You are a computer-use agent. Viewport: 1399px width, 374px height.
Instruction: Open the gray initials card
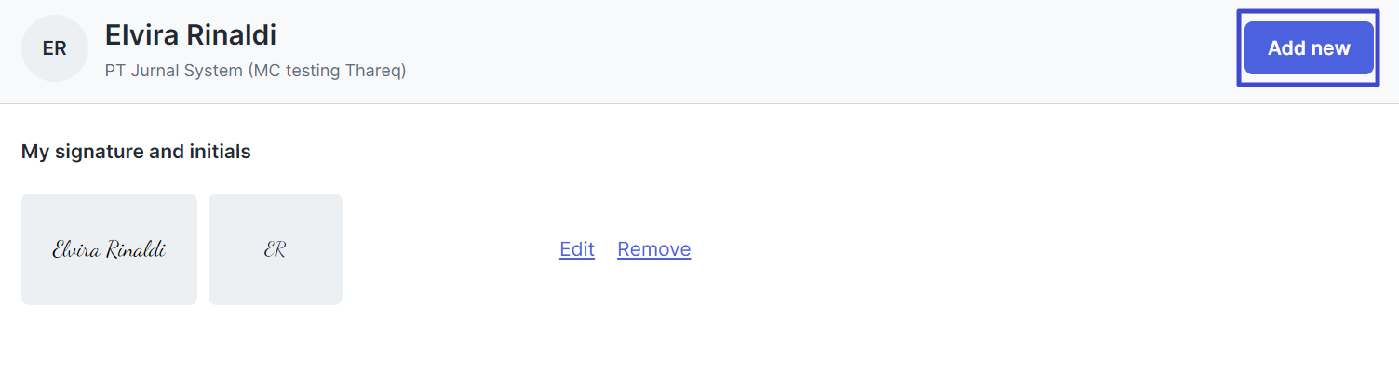click(x=276, y=249)
